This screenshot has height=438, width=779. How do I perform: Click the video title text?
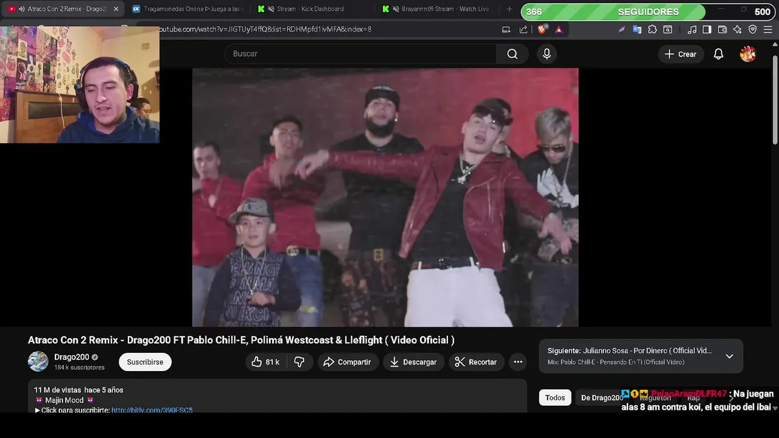[241, 340]
